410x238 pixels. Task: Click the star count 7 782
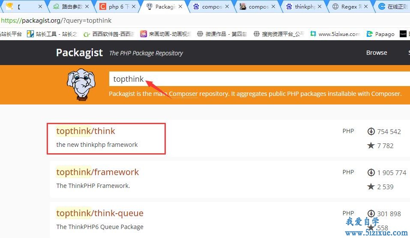(x=385, y=146)
